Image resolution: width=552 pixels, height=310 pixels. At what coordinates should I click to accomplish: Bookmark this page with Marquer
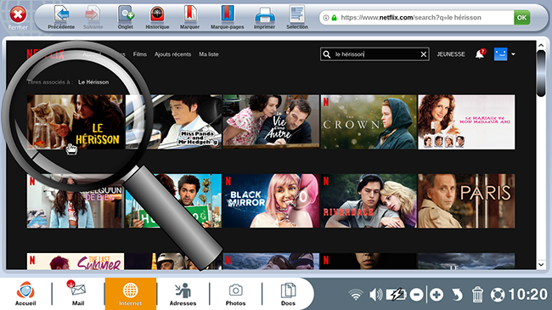(x=189, y=18)
